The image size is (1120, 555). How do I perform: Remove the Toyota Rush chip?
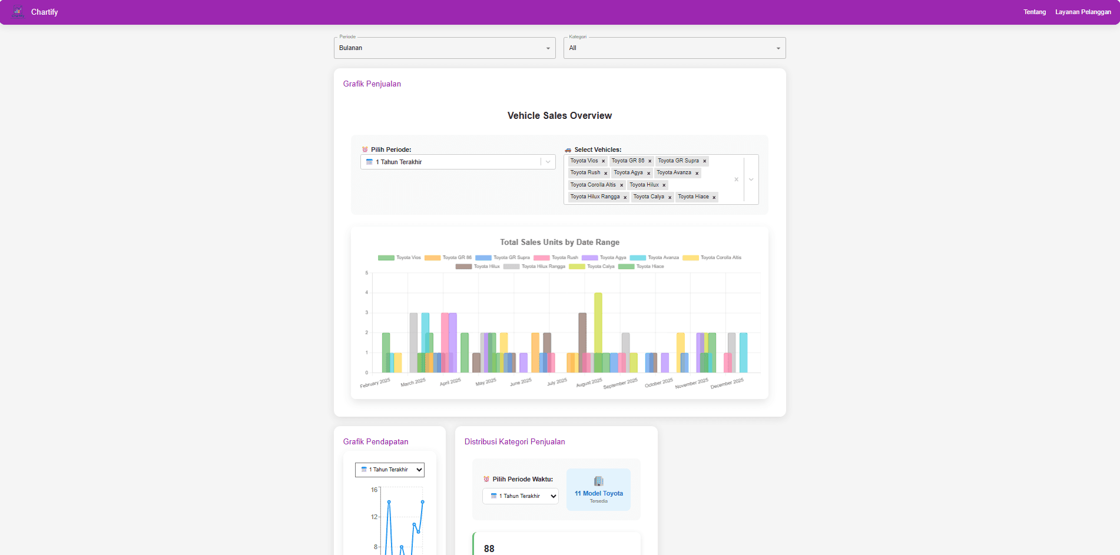pyautogui.click(x=605, y=173)
